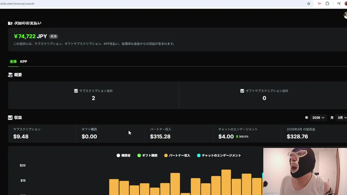Click the gift subscription total count 0
The width and height of the screenshot is (347, 195).
264,98
